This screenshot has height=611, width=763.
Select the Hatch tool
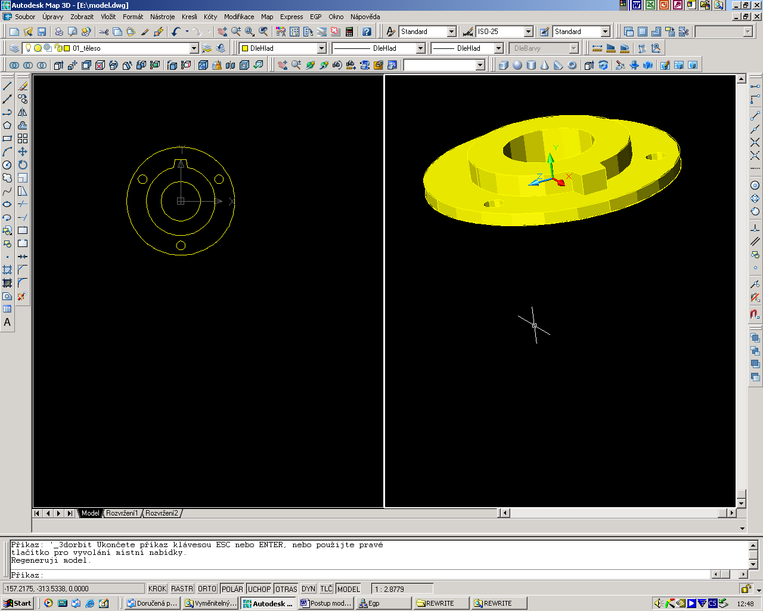point(7,270)
